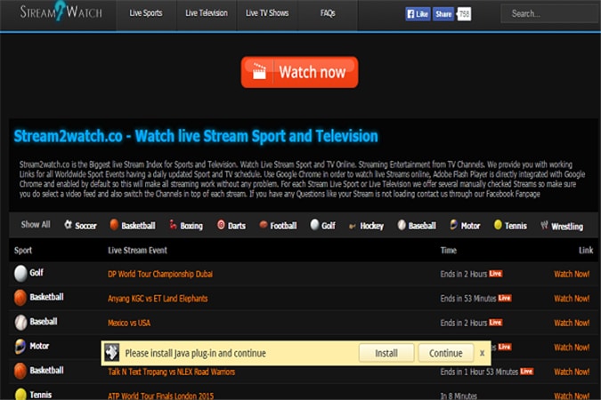Open ATP World Tour Finals London 2015
This screenshot has height=400, width=601.
coord(160,396)
